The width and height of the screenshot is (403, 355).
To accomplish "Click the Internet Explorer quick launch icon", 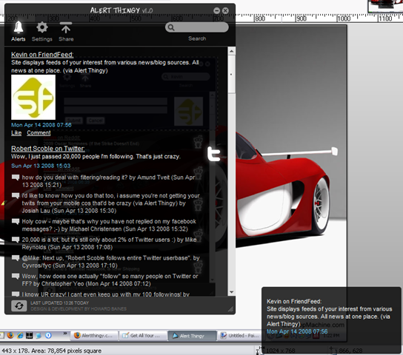I will tap(20, 335).
